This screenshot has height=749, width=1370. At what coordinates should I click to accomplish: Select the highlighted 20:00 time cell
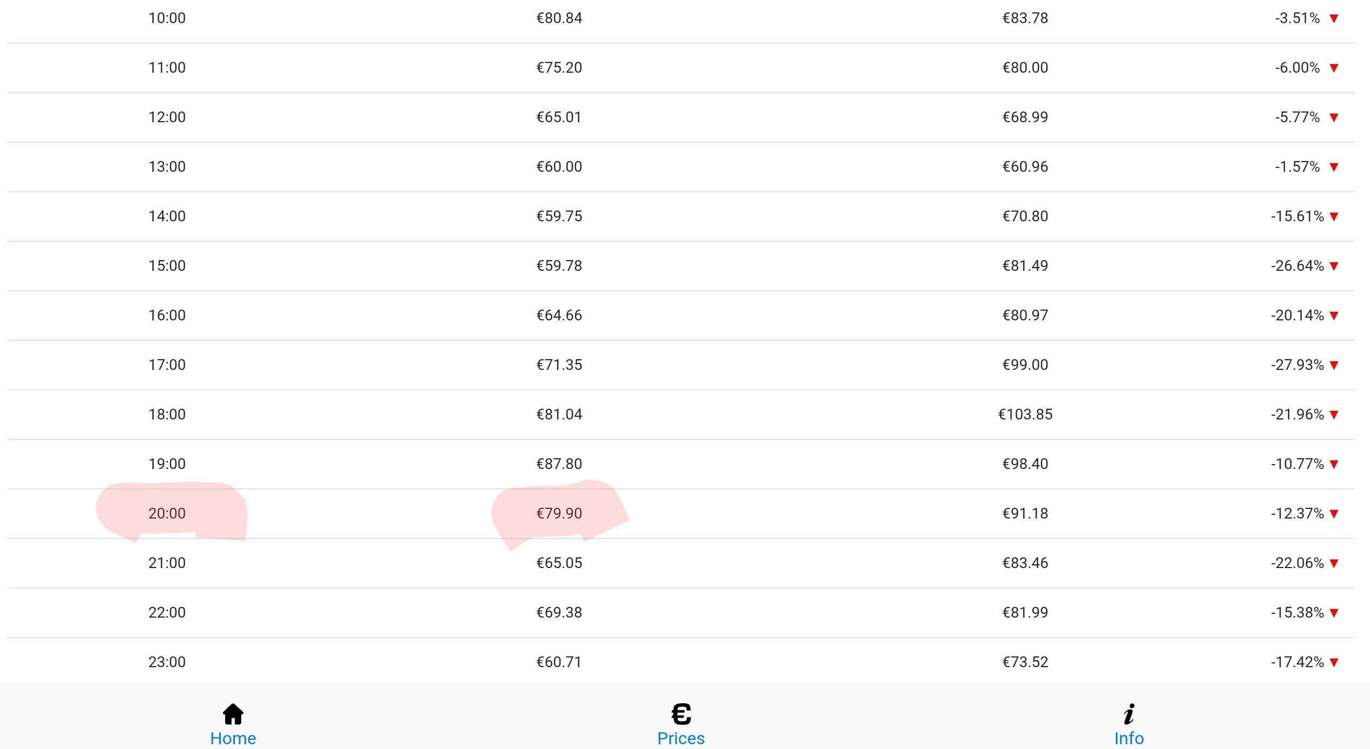tap(167, 513)
